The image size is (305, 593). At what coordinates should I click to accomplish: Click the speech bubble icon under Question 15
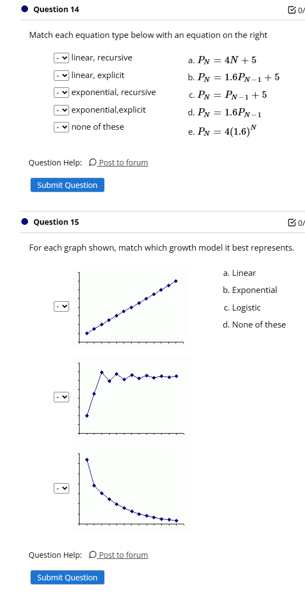click(93, 555)
